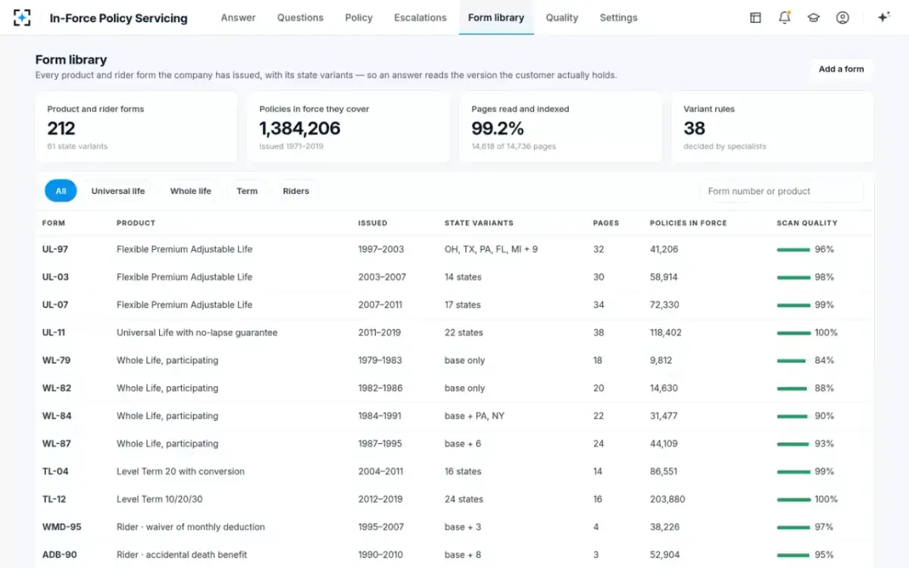Sort by the PRODUCT column header
Viewport: 909px width, 568px height.
[136, 223]
